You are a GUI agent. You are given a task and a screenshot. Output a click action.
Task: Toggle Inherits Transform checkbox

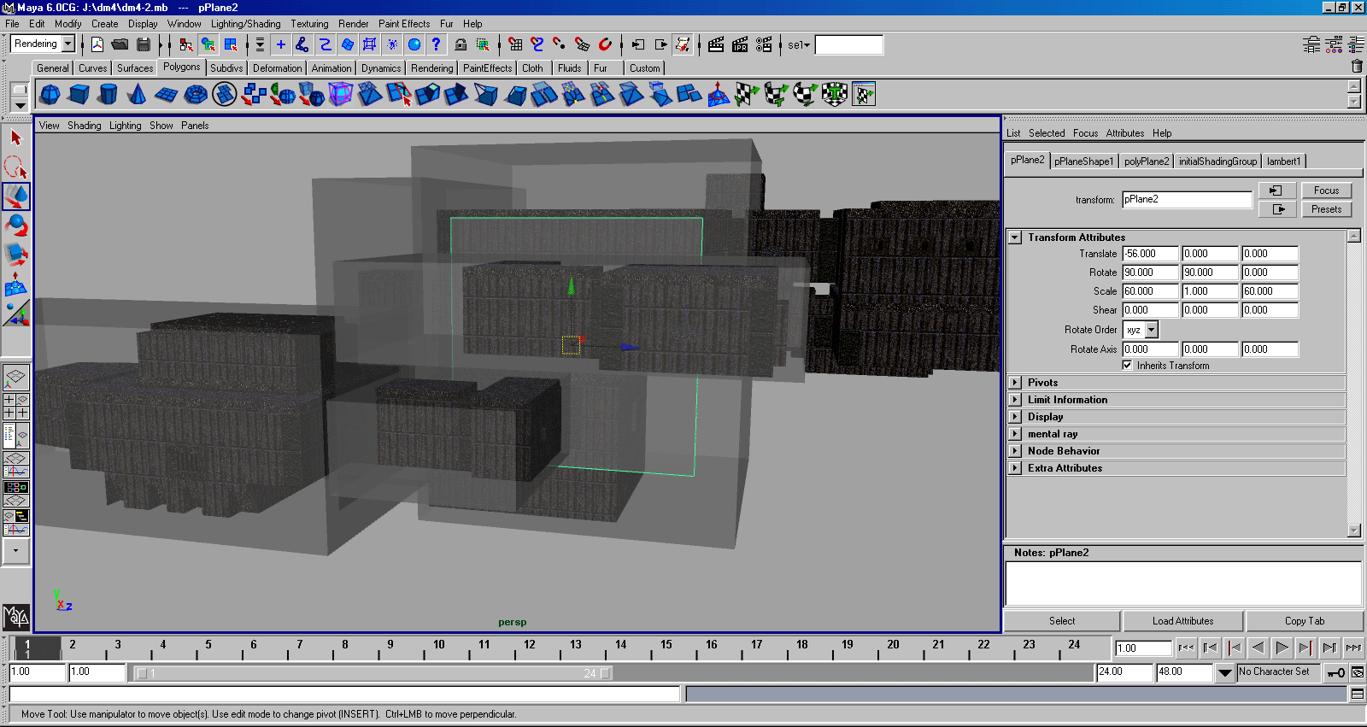1128,365
